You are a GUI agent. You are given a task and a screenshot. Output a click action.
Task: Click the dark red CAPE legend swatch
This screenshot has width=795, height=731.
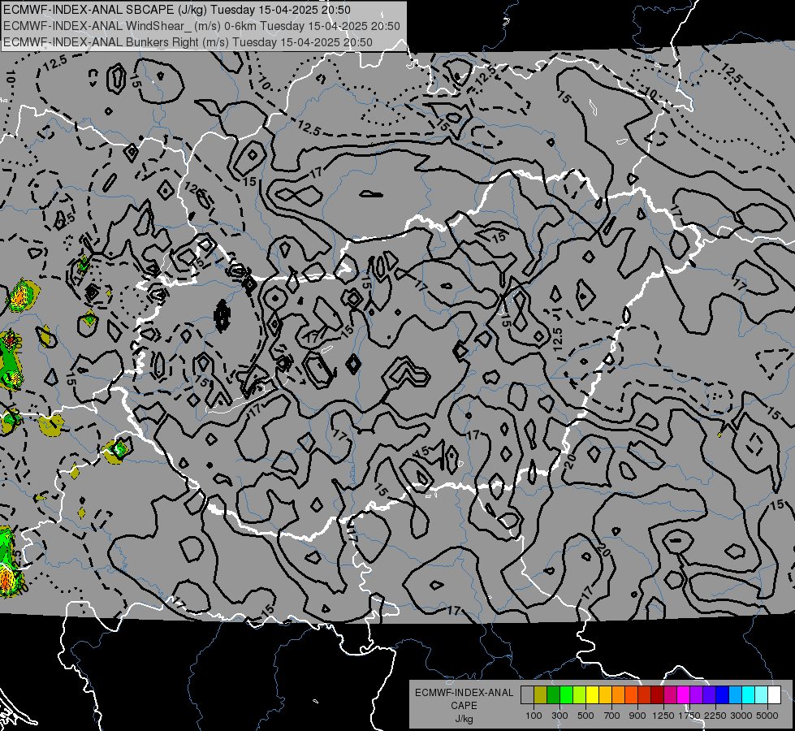pos(657,695)
